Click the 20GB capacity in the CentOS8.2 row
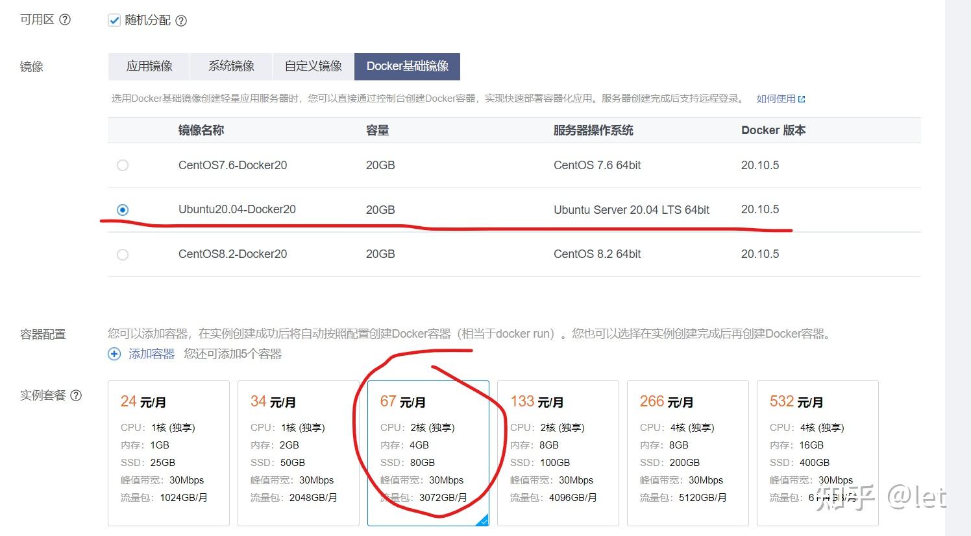The height and width of the screenshot is (536, 971). (x=380, y=254)
